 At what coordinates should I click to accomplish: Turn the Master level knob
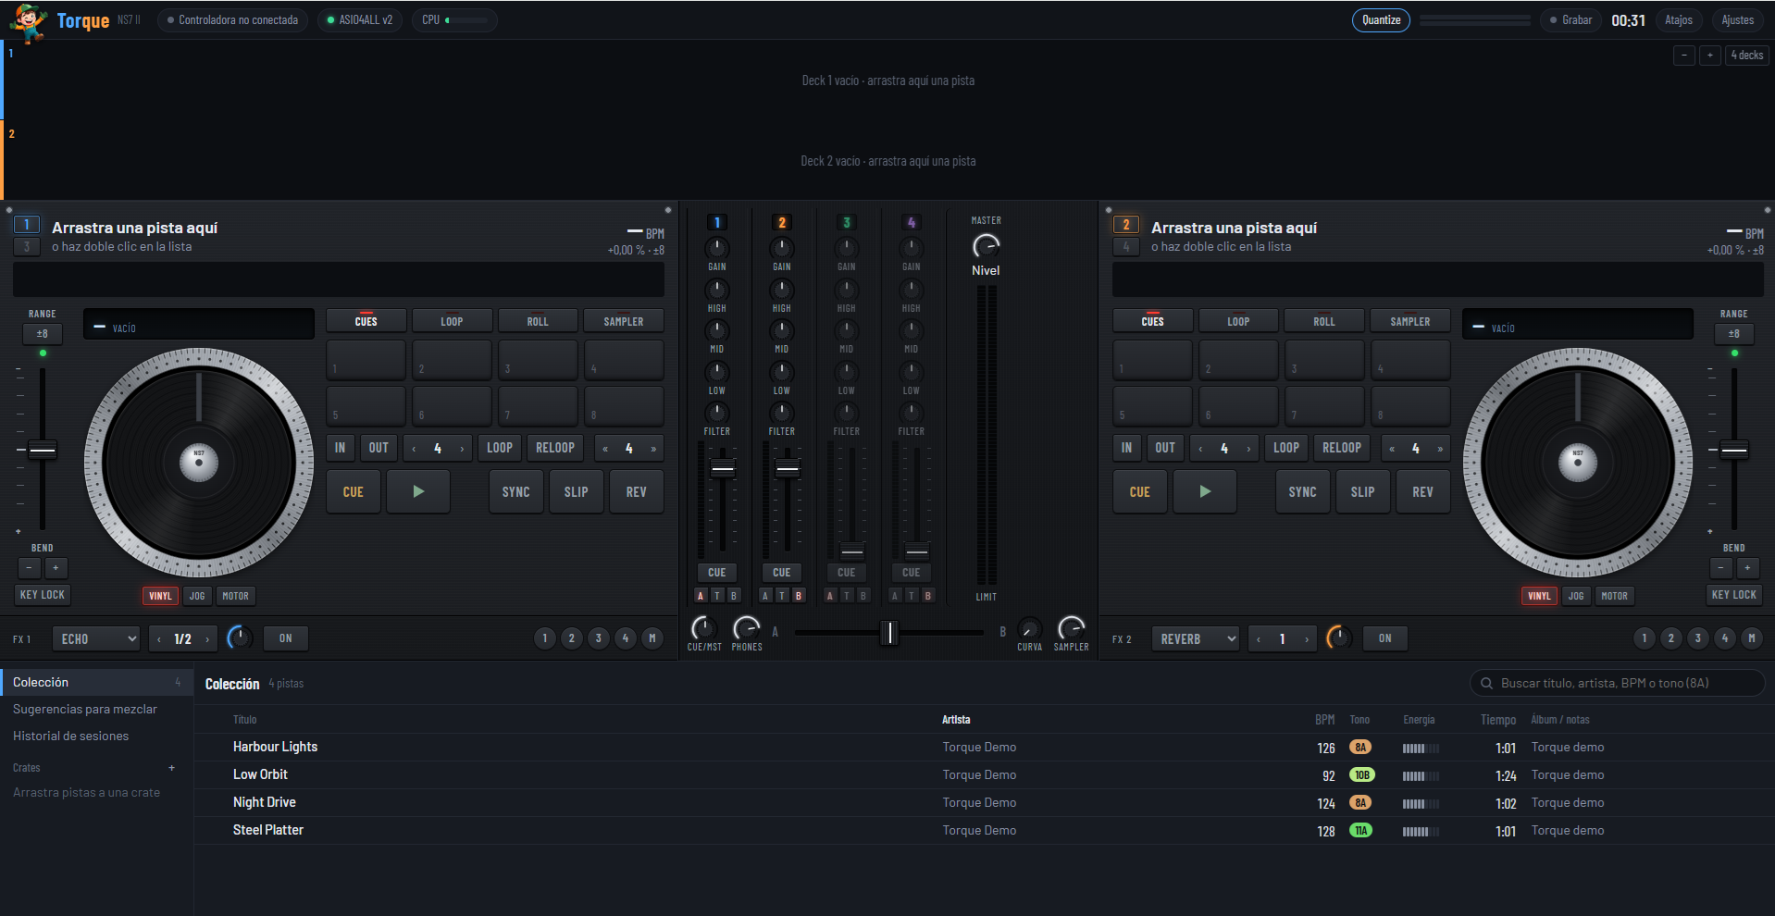(986, 245)
